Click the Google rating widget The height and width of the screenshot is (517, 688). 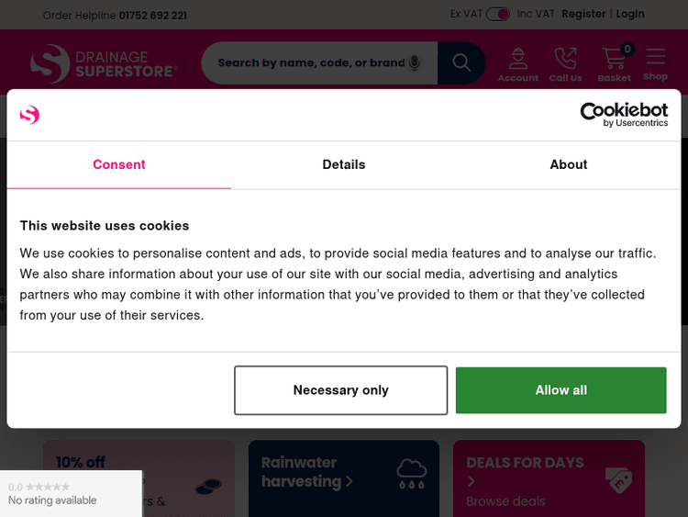tap(71, 494)
